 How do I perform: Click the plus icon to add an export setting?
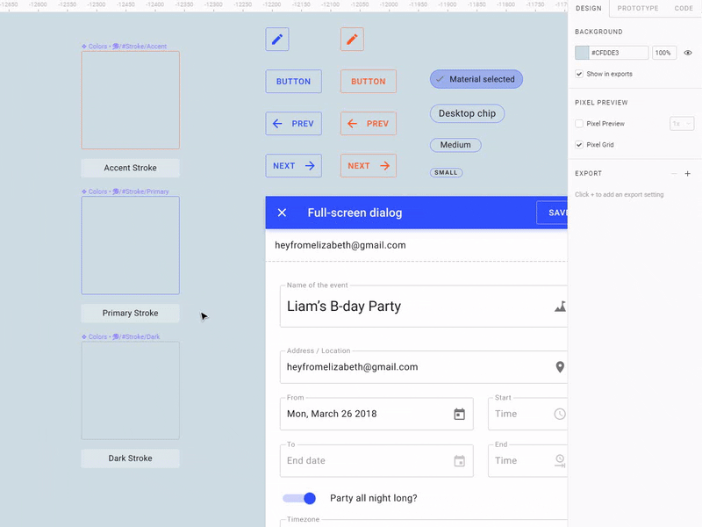(x=688, y=173)
